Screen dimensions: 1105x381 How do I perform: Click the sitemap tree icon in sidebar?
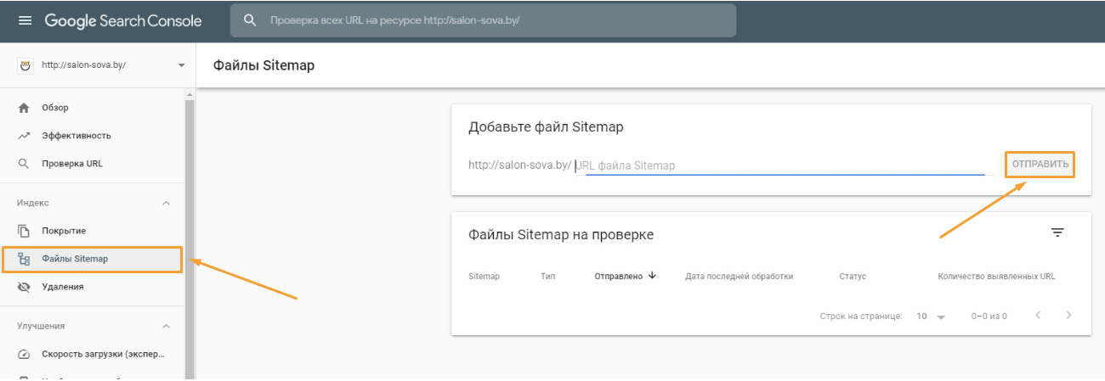click(x=24, y=259)
